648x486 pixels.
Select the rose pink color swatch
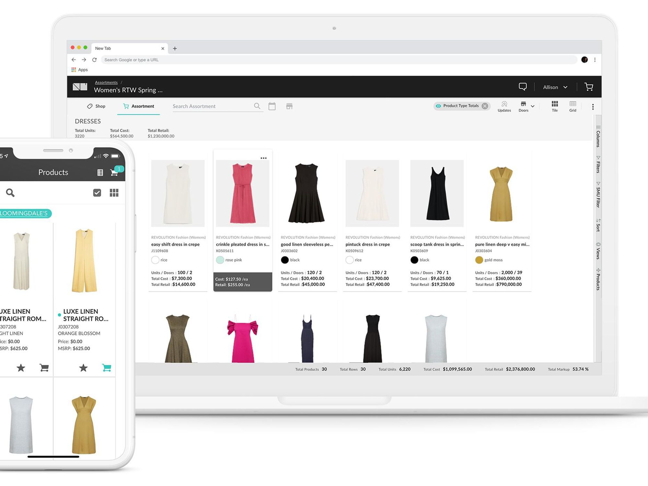click(x=220, y=260)
